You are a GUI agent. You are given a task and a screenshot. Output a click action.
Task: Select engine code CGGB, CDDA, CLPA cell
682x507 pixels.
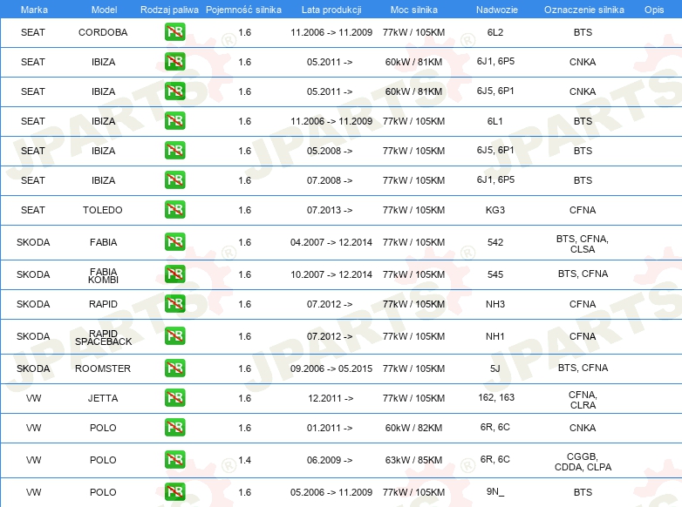pyautogui.click(x=583, y=462)
